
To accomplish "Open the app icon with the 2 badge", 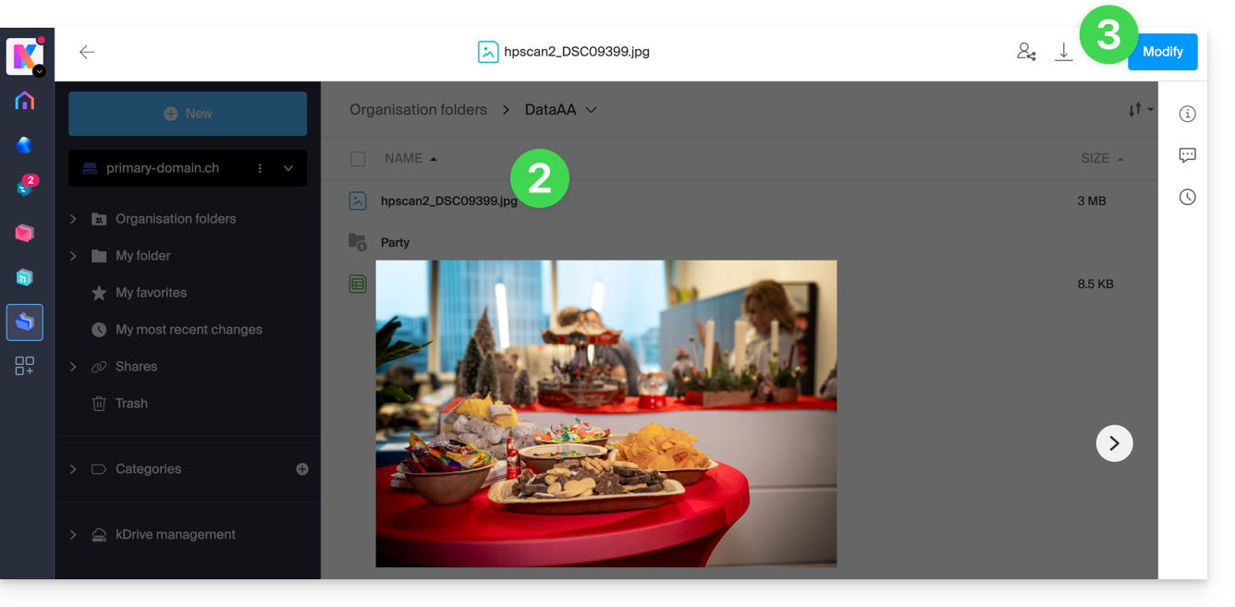I will click(x=25, y=188).
